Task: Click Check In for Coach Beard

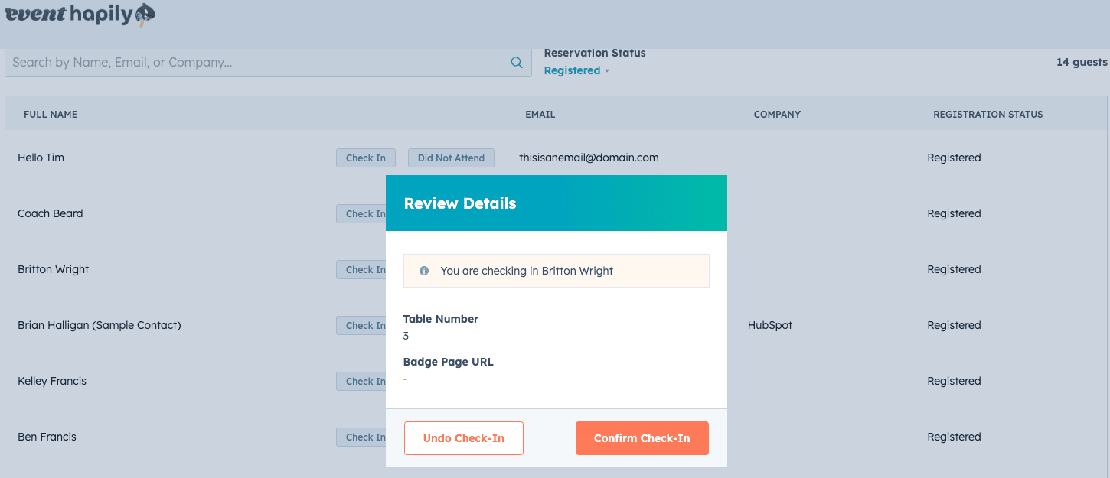Action: pyautogui.click(x=361, y=213)
